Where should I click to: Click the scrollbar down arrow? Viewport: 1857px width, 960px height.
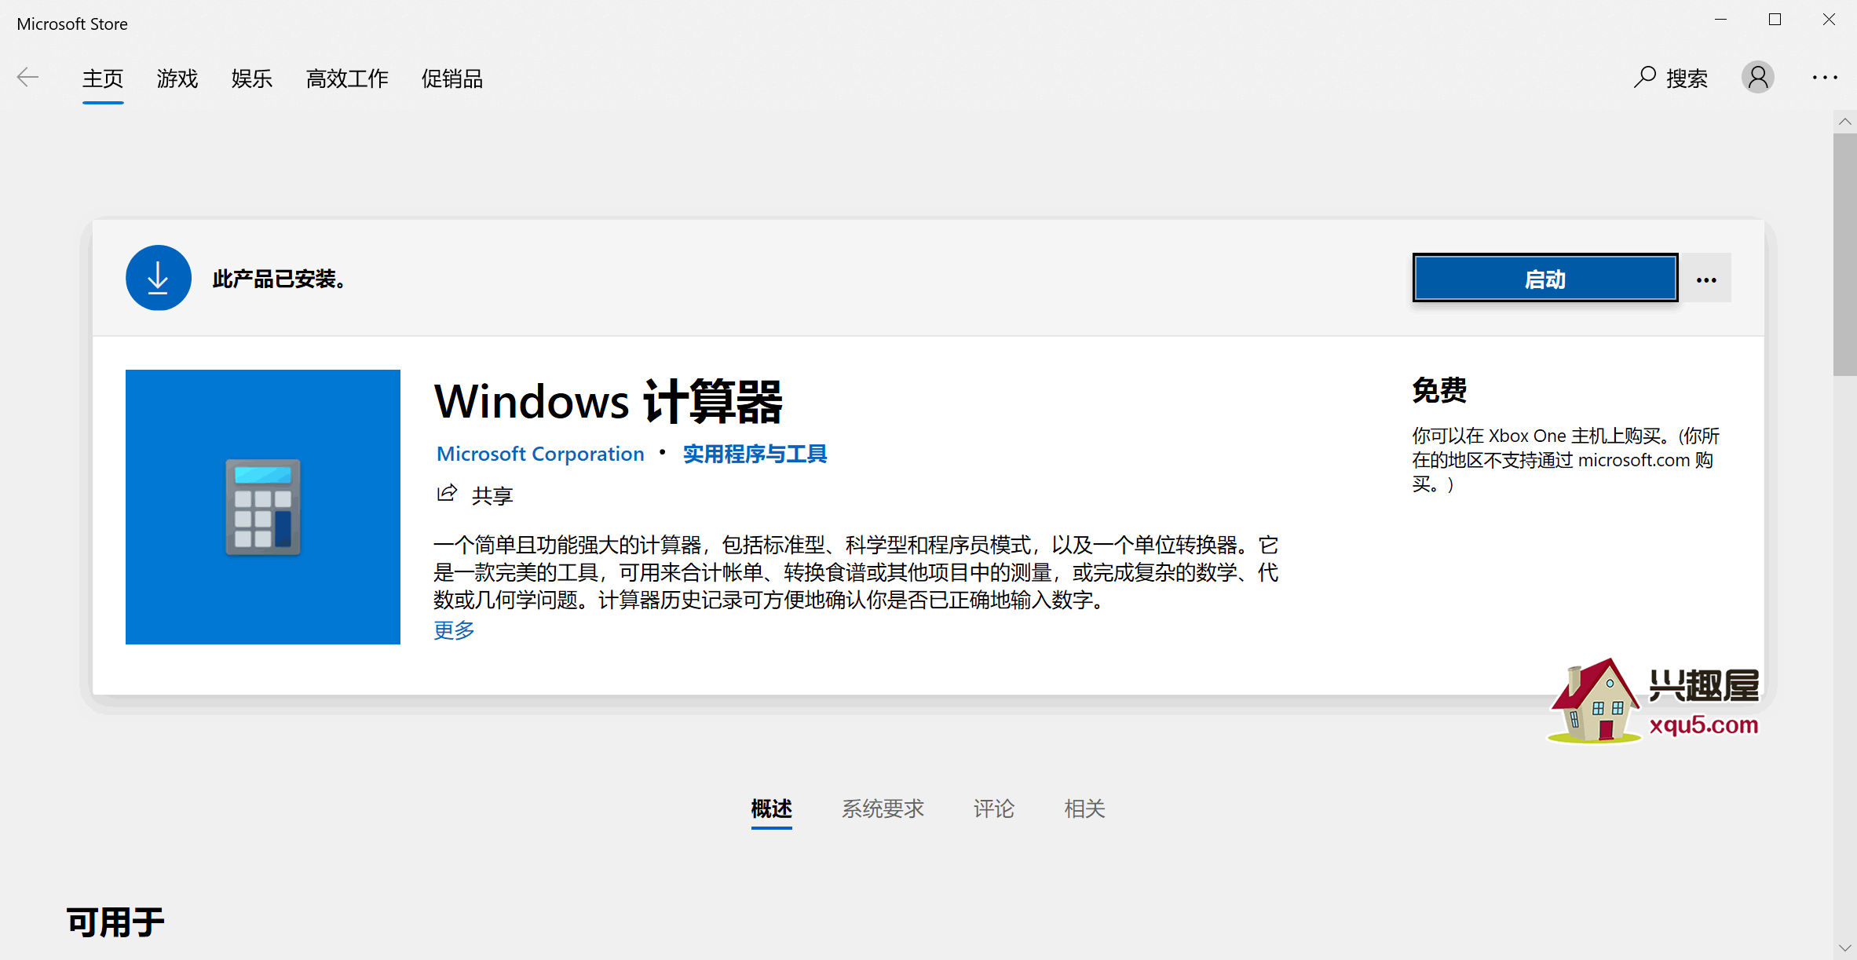[1845, 948]
